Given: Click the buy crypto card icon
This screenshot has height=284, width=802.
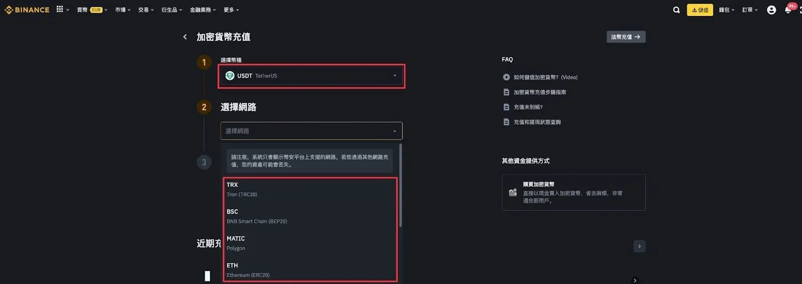Looking at the screenshot, I should [513, 192].
